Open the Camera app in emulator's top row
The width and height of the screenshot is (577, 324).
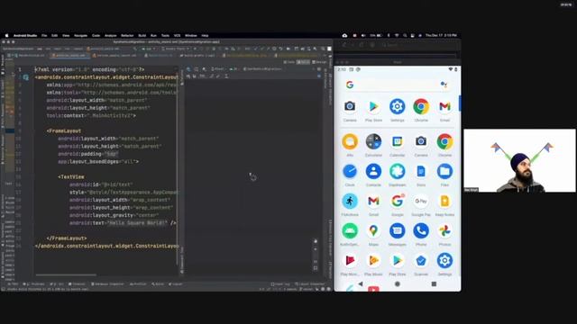tap(350, 107)
